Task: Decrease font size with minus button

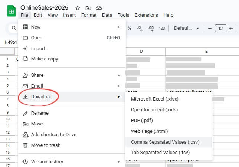Action: point(210,28)
